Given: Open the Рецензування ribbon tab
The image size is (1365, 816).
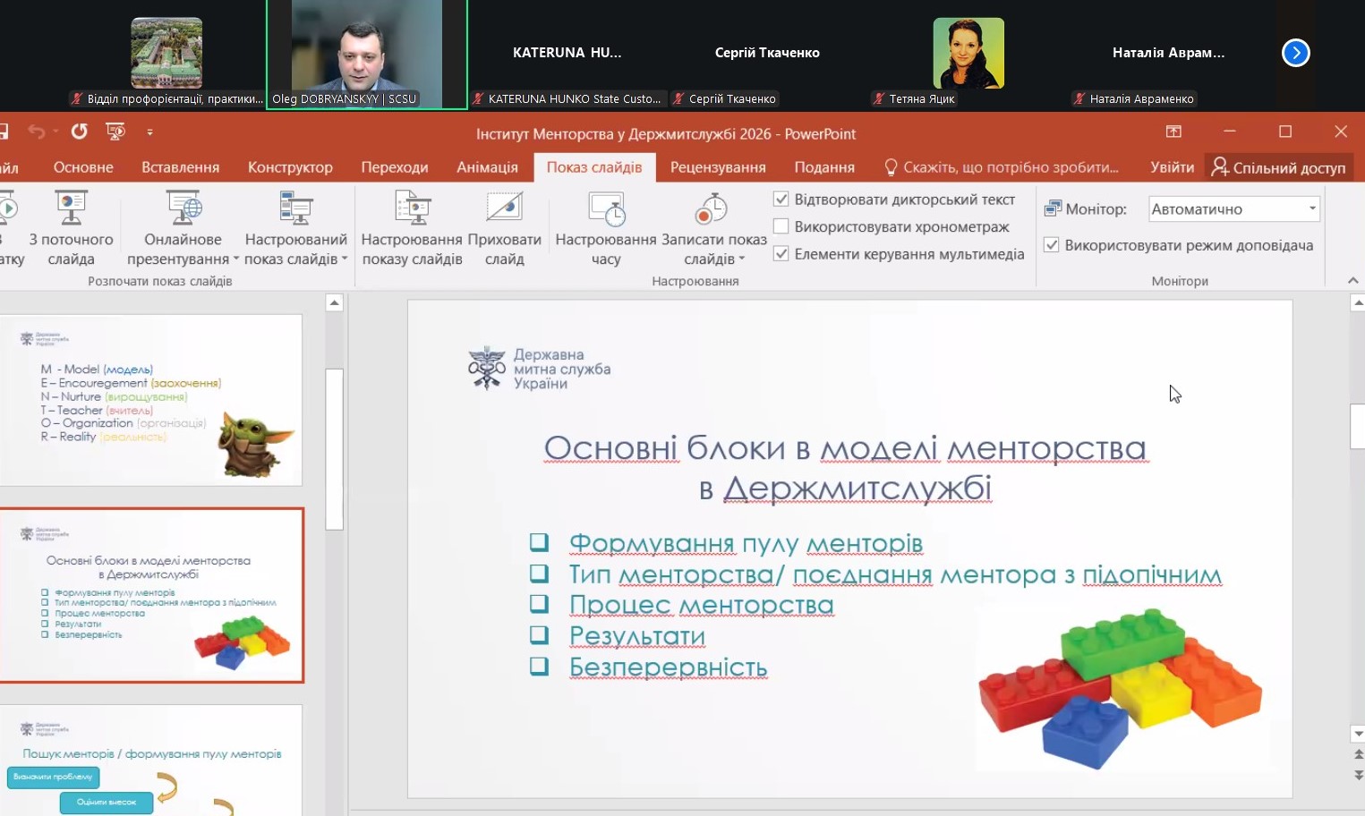Looking at the screenshot, I should [x=718, y=167].
